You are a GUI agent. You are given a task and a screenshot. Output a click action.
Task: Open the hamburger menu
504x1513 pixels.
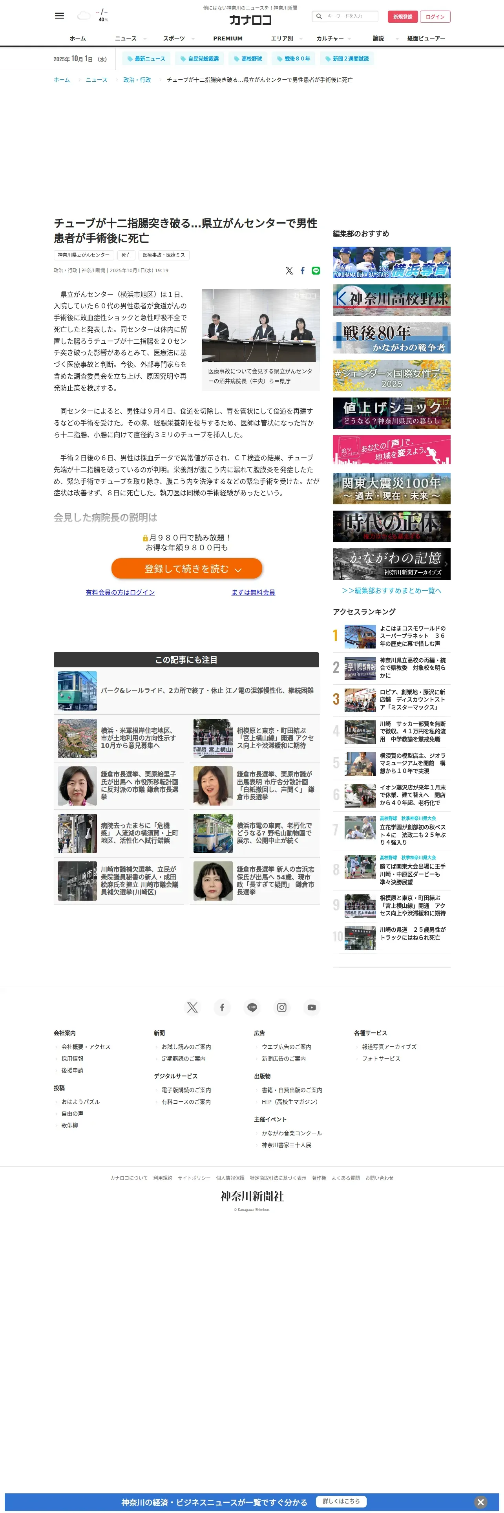pos(59,16)
